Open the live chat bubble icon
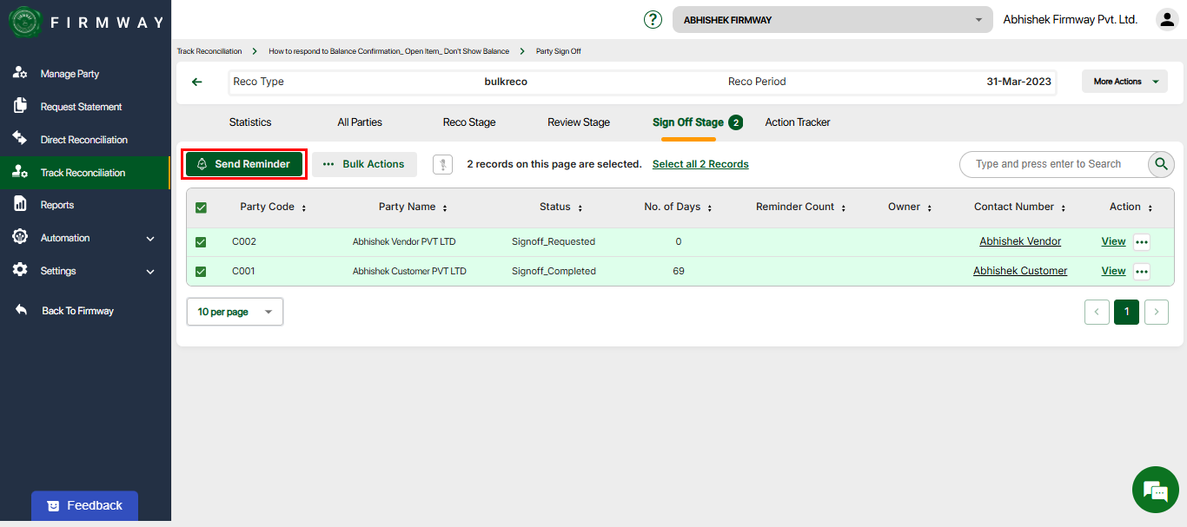Screen dimensions: 1187x527 [1155, 490]
